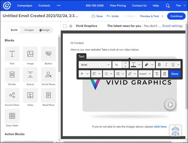Screen dimensions: 188x143
Task: Tick the checkbox beside Vivid Graphics
Action: (65, 26)
